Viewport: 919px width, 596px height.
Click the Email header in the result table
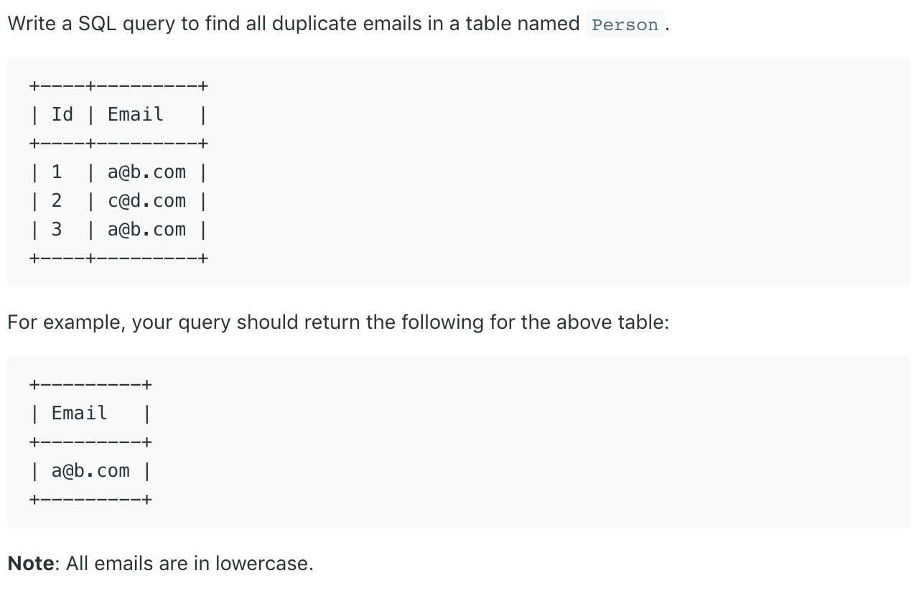point(80,413)
